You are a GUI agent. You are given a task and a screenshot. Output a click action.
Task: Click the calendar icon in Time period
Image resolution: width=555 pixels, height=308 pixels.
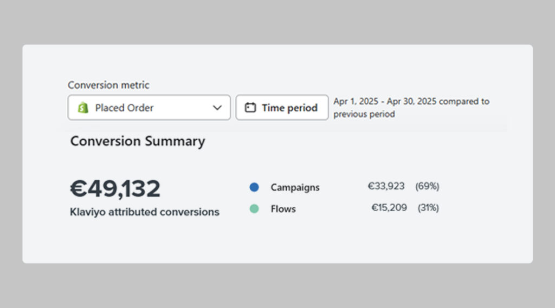pyautogui.click(x=250, y=108)
